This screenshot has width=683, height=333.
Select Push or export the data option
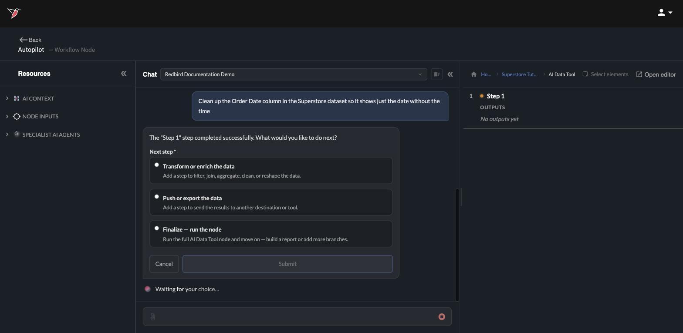[x=271, y=202]
